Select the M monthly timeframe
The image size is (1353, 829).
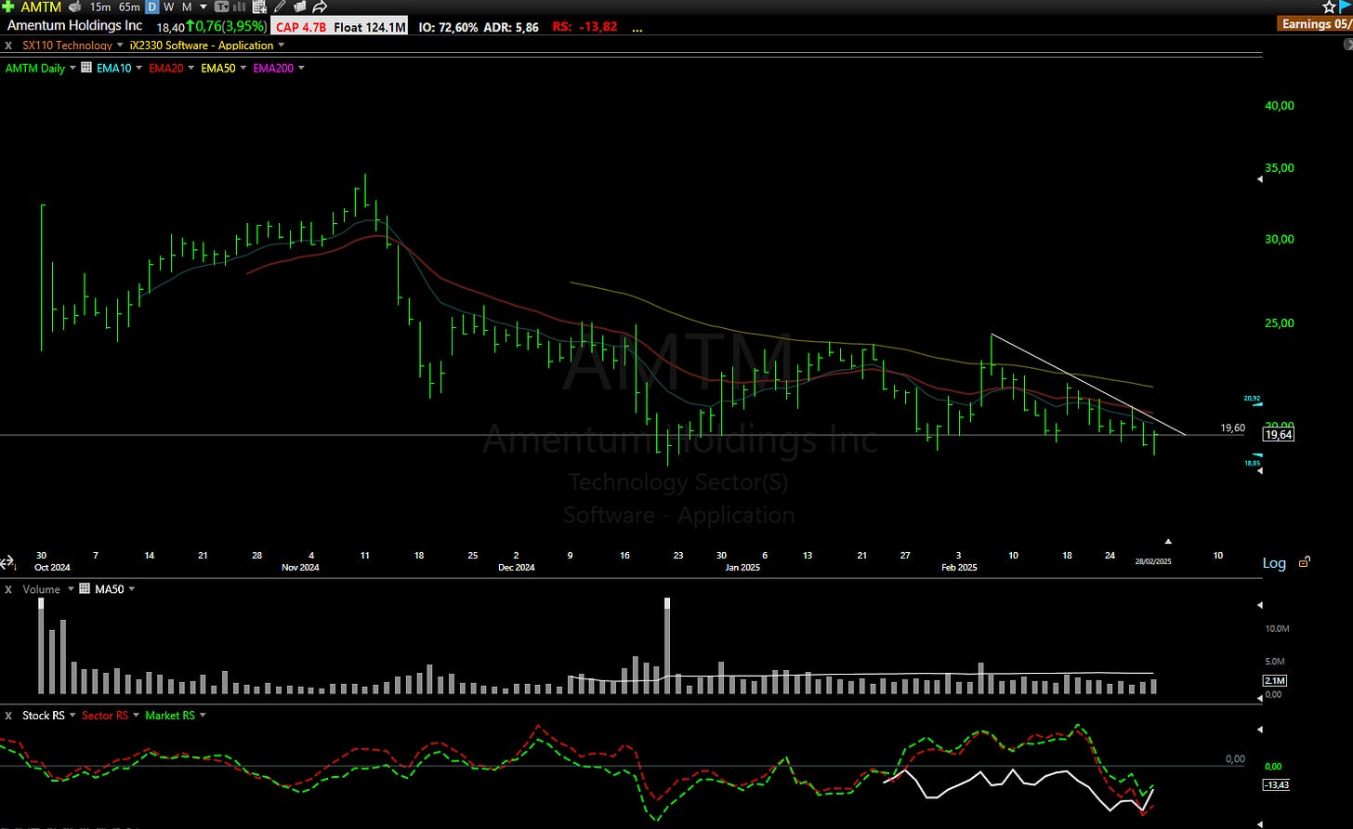point(187,7)
